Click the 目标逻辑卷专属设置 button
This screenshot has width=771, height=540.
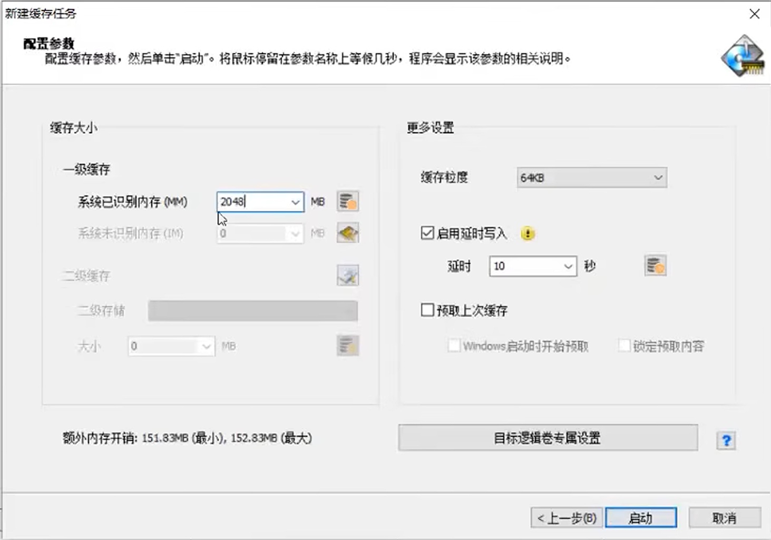pos(548,438)
